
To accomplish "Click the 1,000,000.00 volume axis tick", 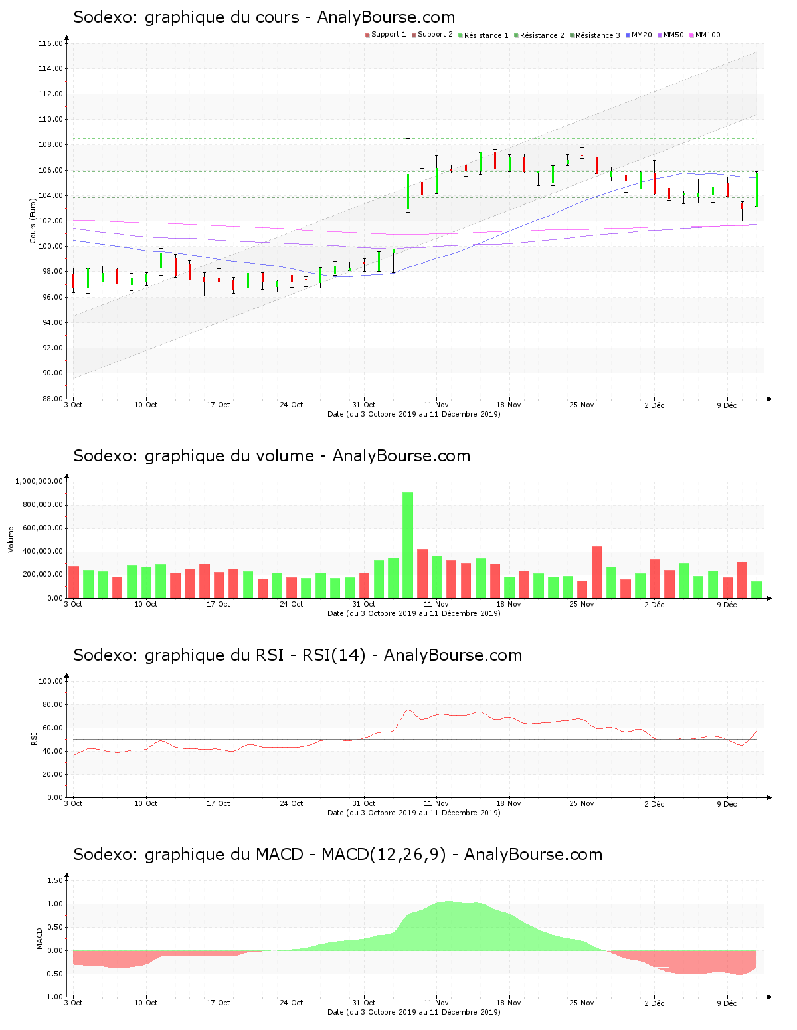I will pos(39,481).
